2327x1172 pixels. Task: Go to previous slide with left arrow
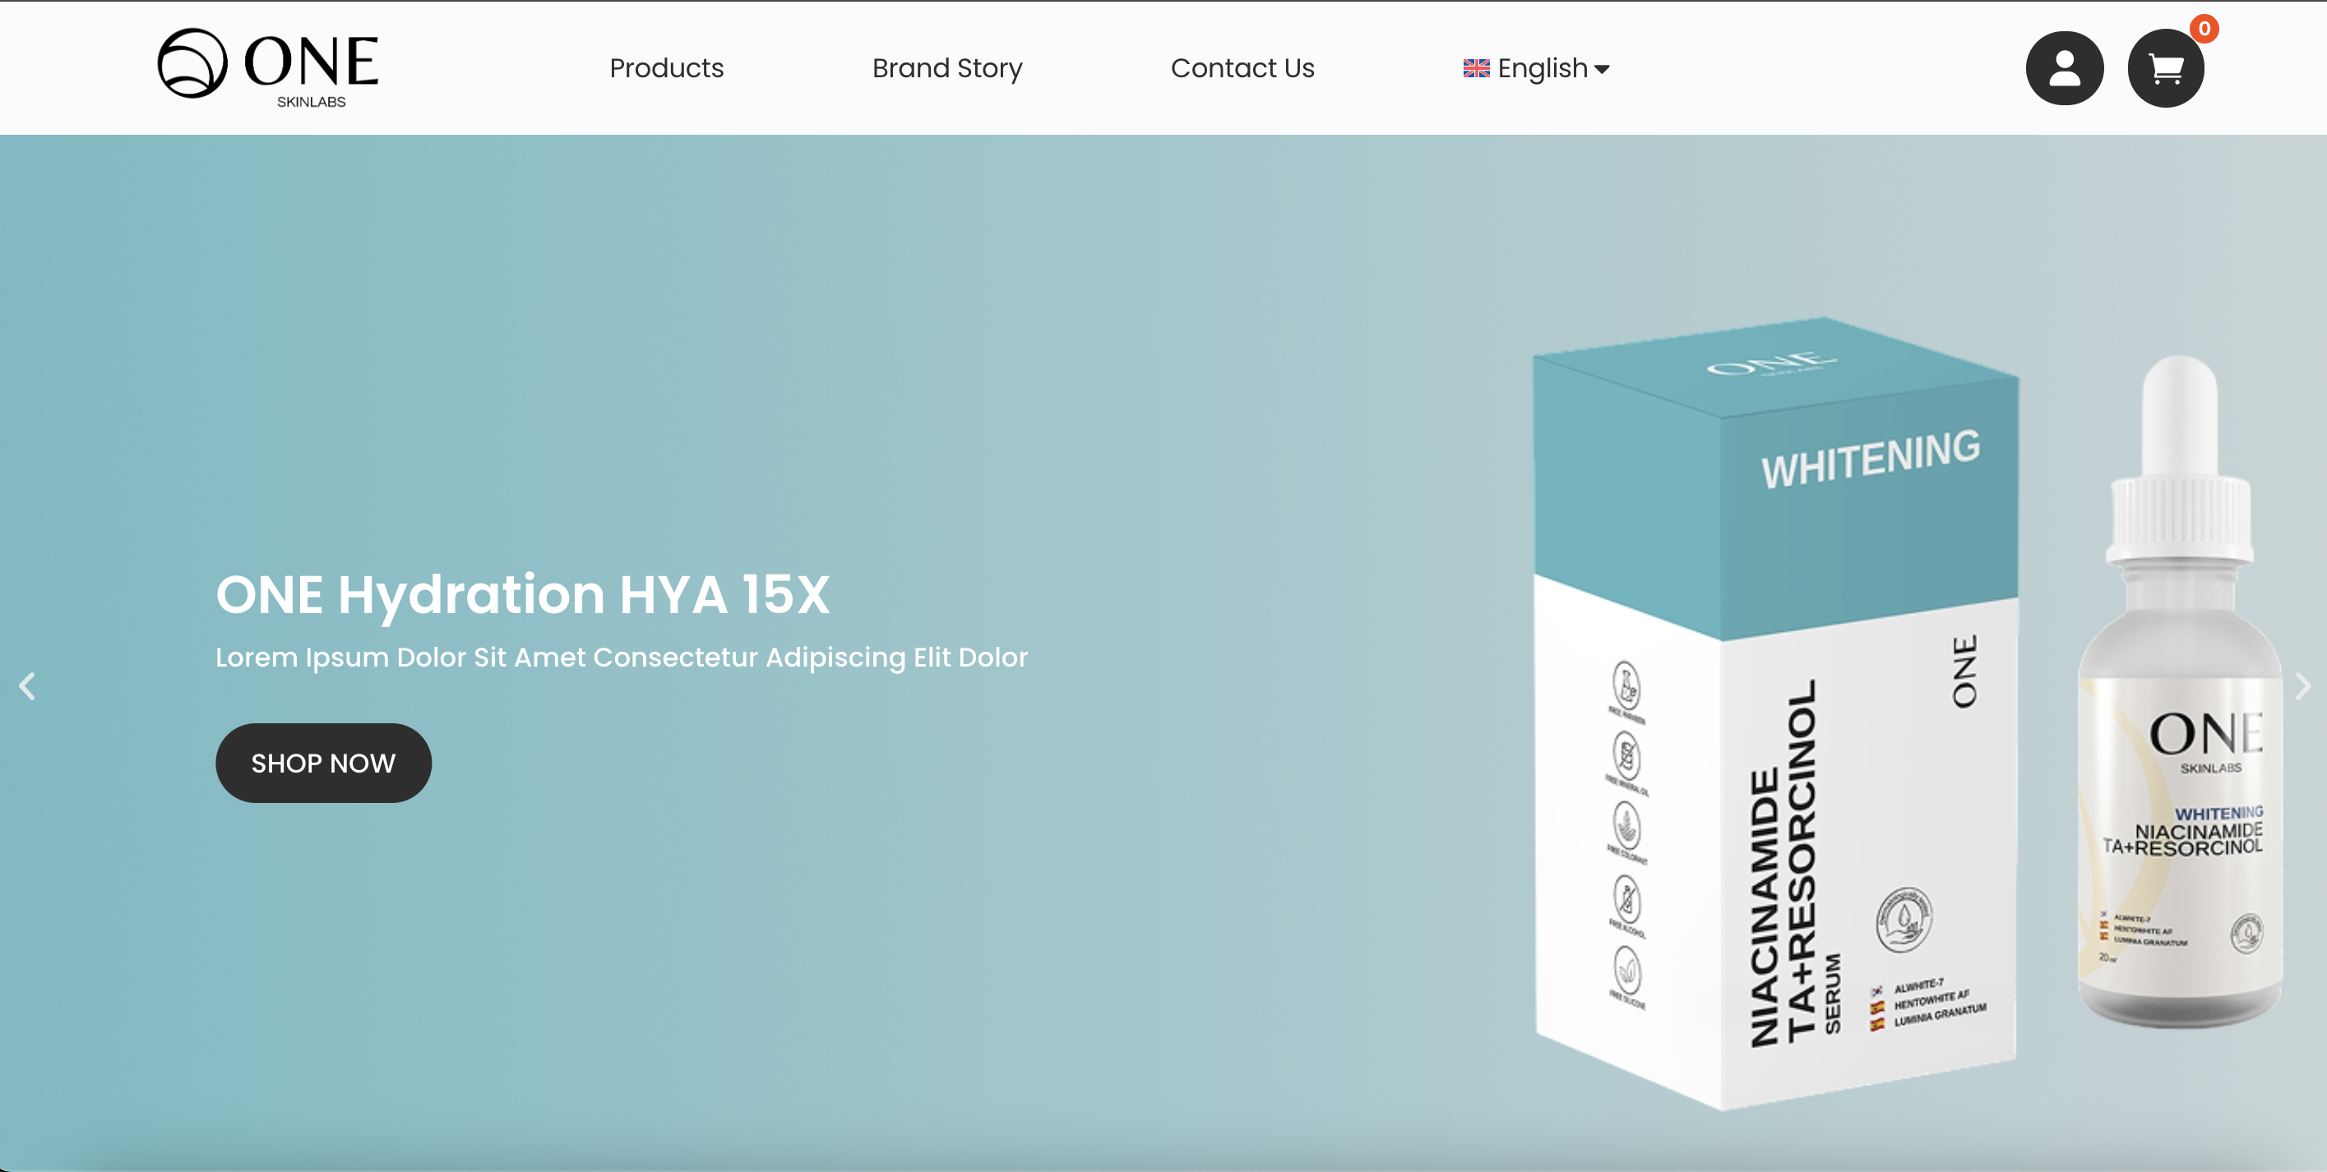pyautogui.click(x=27, y=686)
